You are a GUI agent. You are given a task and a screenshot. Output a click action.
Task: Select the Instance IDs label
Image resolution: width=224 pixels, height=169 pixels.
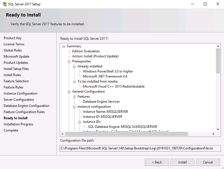pos(91,122)
